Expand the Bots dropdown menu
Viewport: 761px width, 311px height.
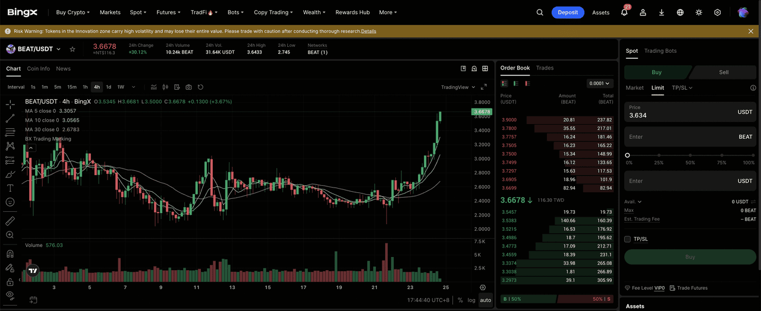[x=235, y=12]
